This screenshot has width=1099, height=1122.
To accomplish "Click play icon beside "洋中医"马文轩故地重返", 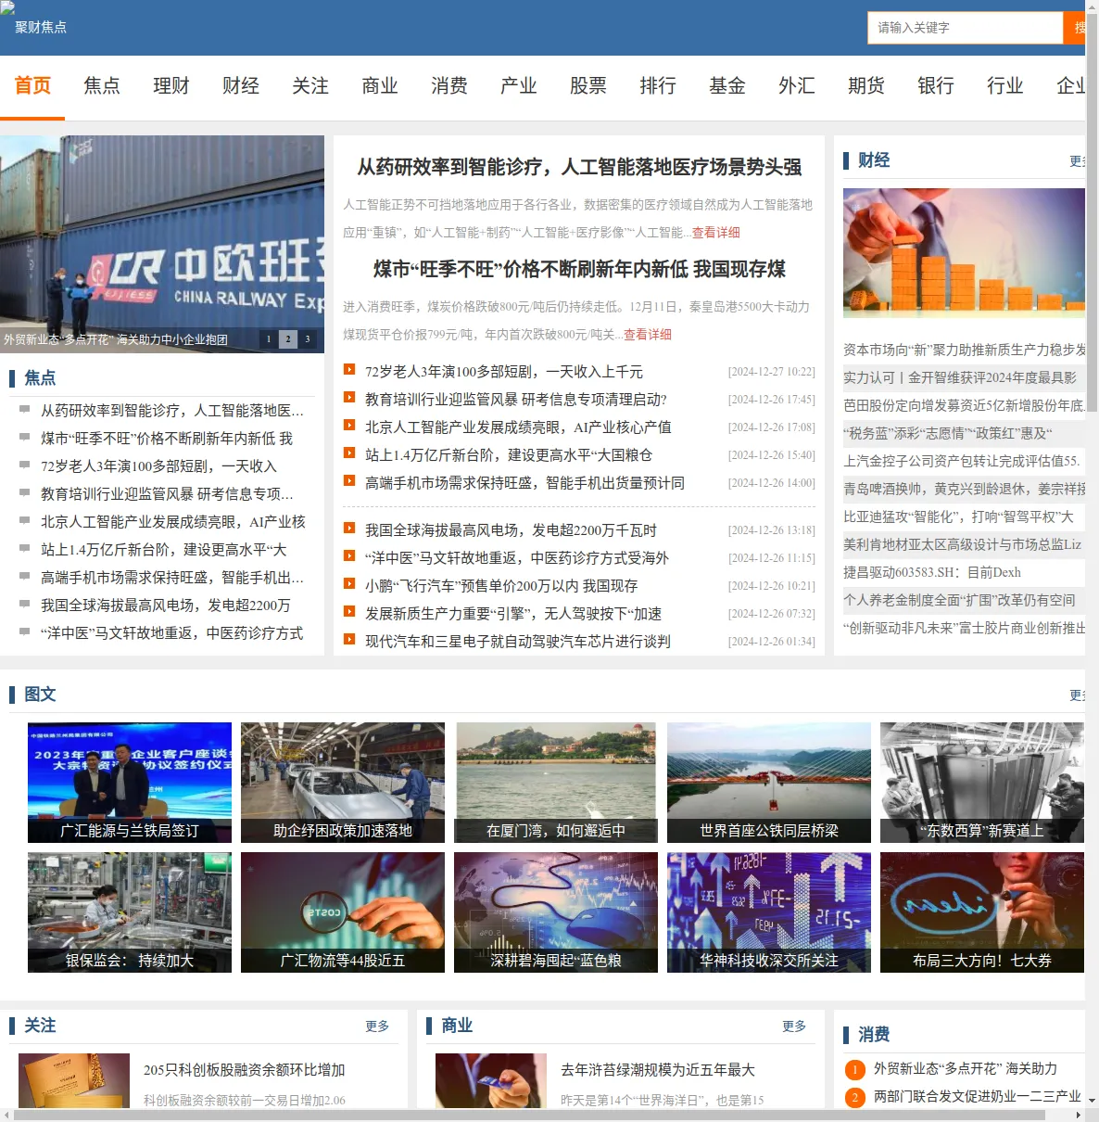I will [349, 555].
